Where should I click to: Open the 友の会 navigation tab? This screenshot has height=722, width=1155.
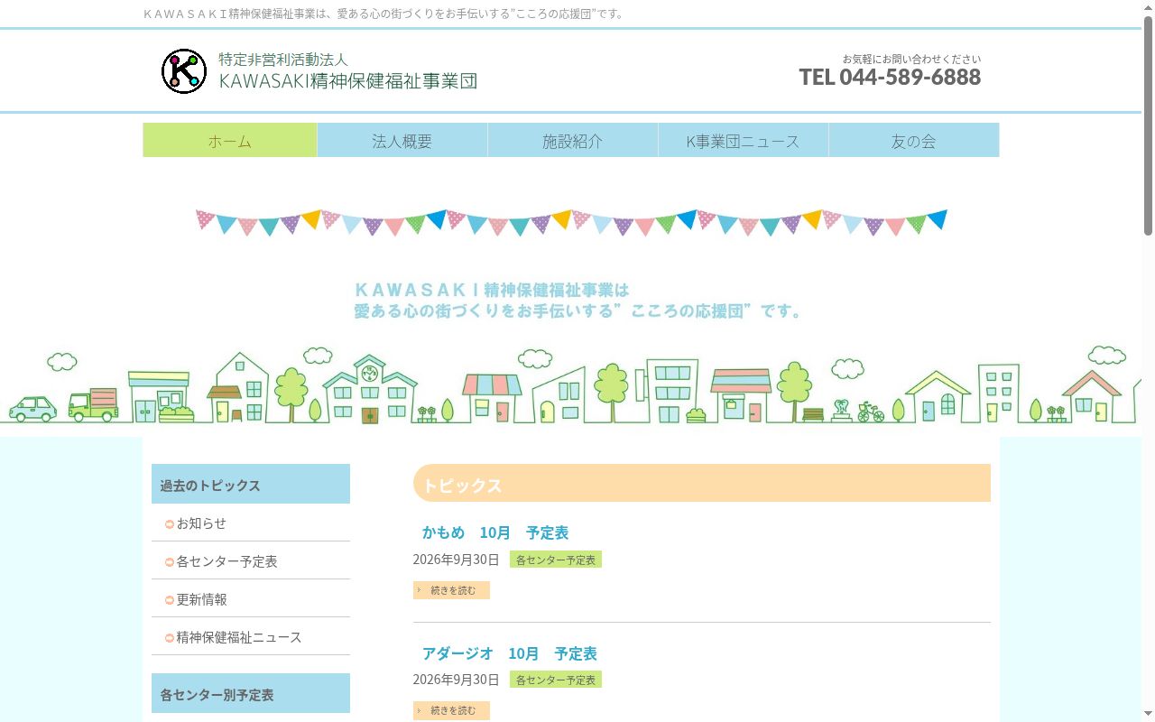click(x=914, y=140)
